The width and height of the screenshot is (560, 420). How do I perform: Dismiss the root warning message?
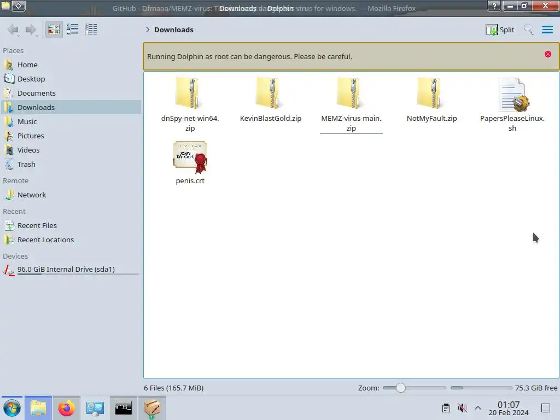pos(548,54)
